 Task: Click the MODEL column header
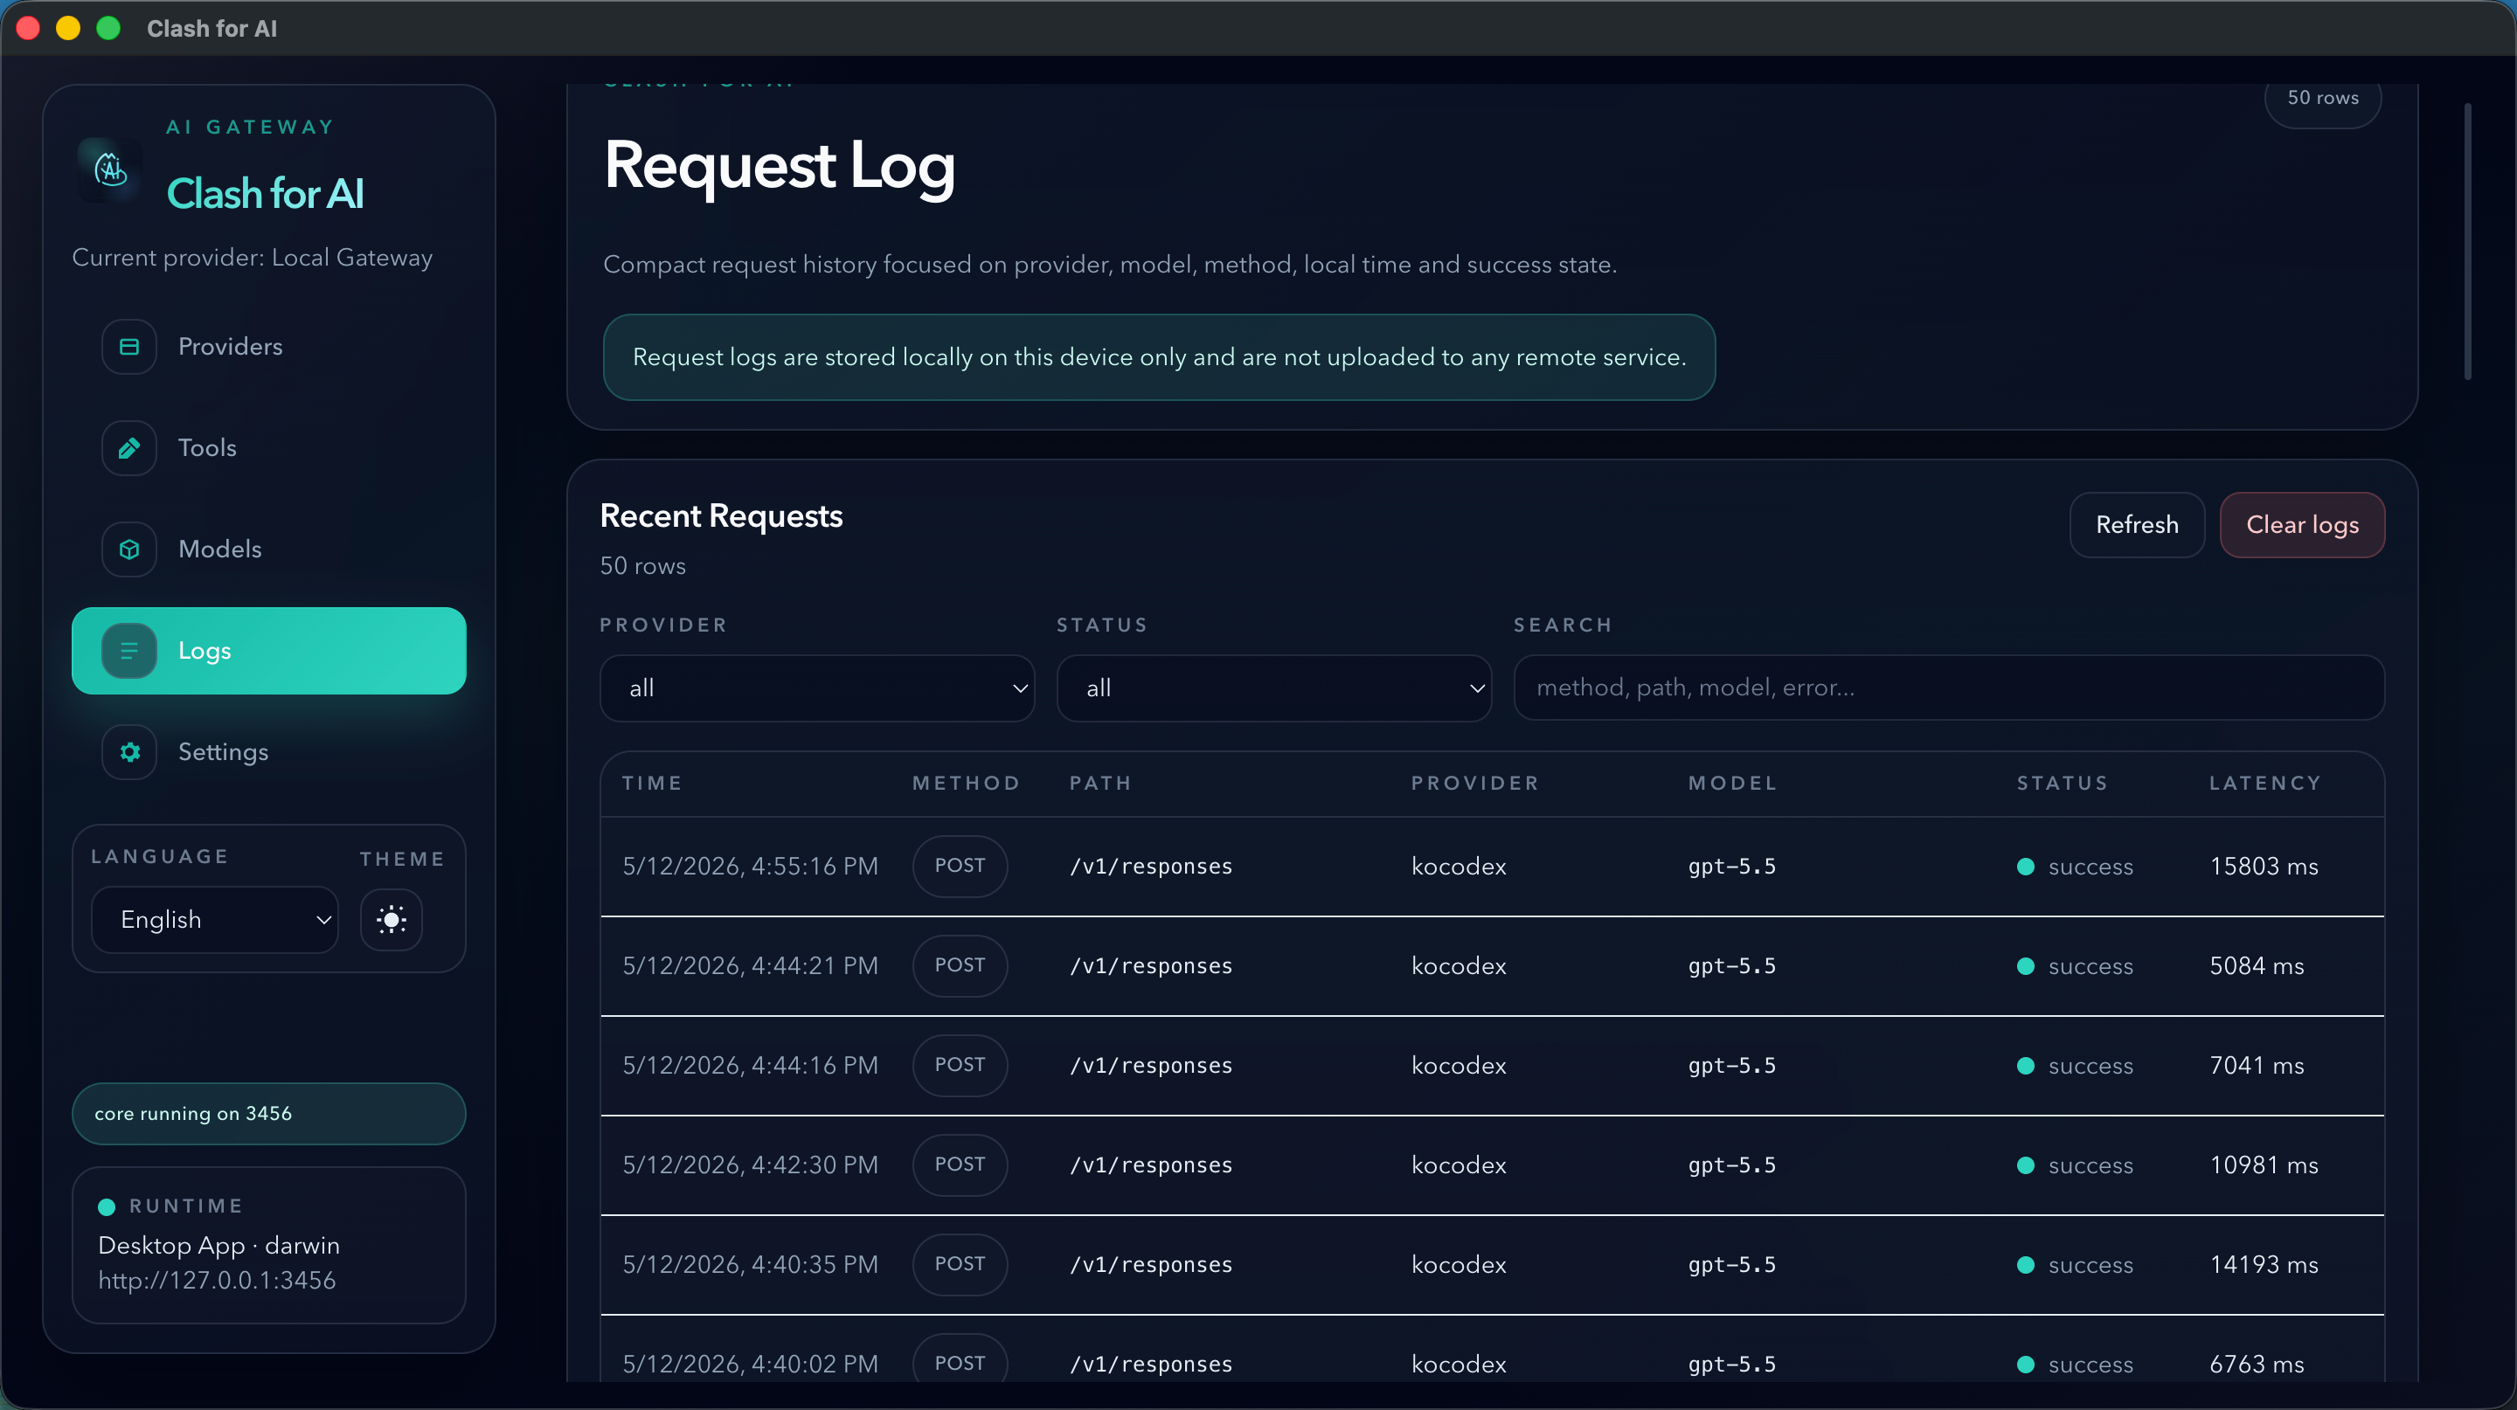click(1732, 783)
